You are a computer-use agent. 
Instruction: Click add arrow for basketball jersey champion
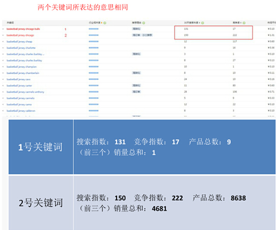tap(3, 67)
